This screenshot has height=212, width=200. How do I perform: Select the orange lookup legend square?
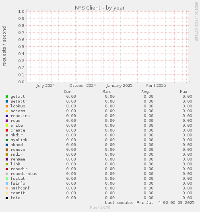(x=7, y=106)
